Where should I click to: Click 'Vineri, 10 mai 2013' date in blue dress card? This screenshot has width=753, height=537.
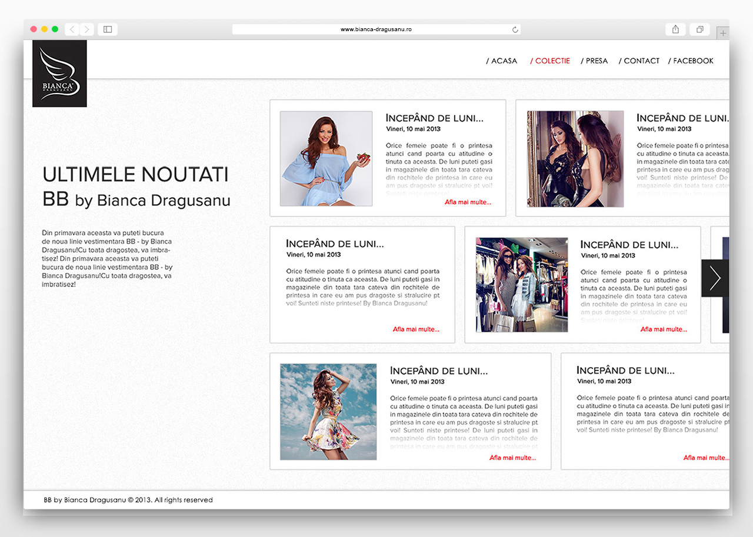pyautogui.click(x=413, y=129)
